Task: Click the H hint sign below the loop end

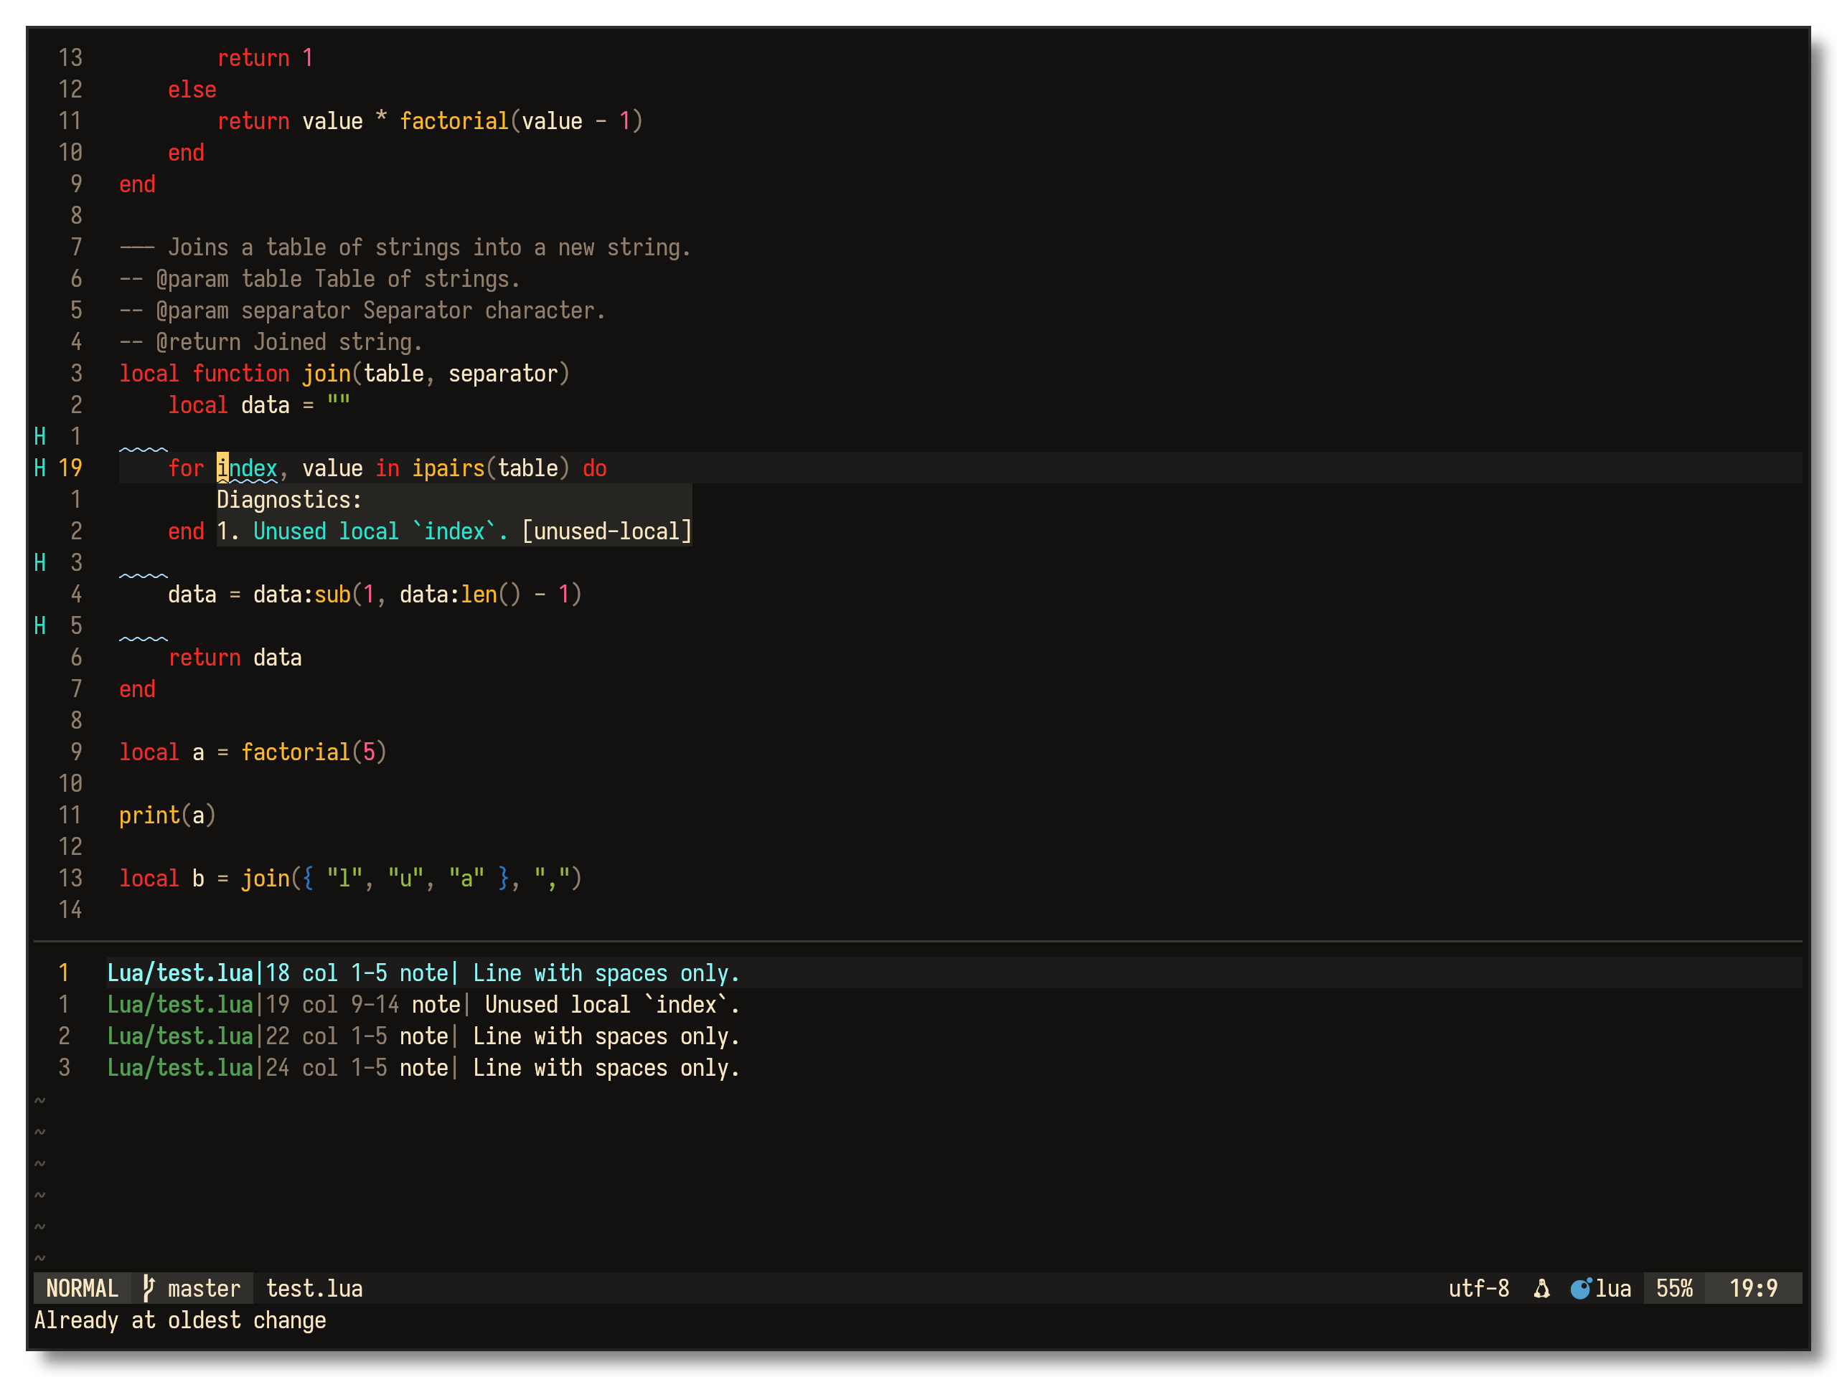Action: pyautogui.click(x=40, y=563)
